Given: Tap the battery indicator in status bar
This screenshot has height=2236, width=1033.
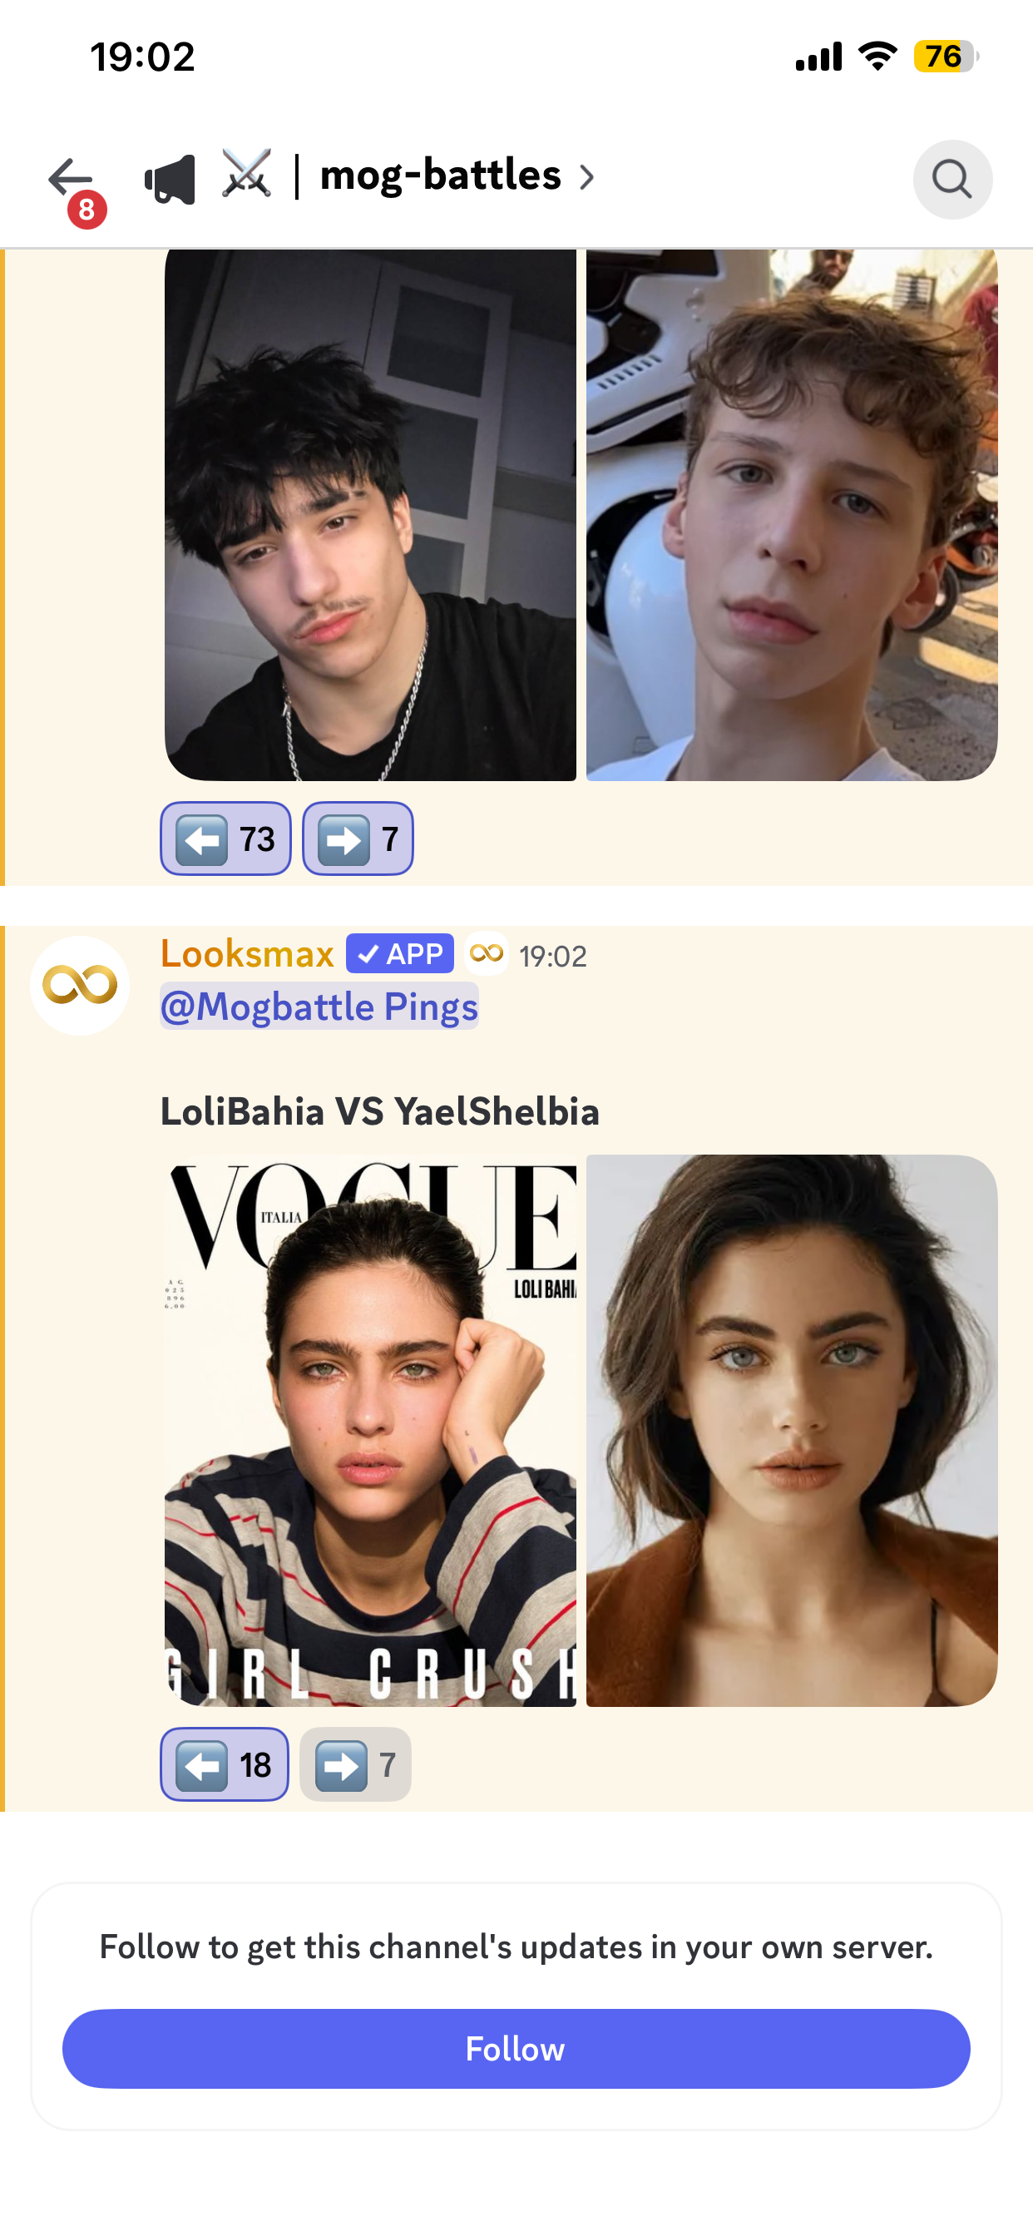Looking at the screenshot, I should point(946,57).
